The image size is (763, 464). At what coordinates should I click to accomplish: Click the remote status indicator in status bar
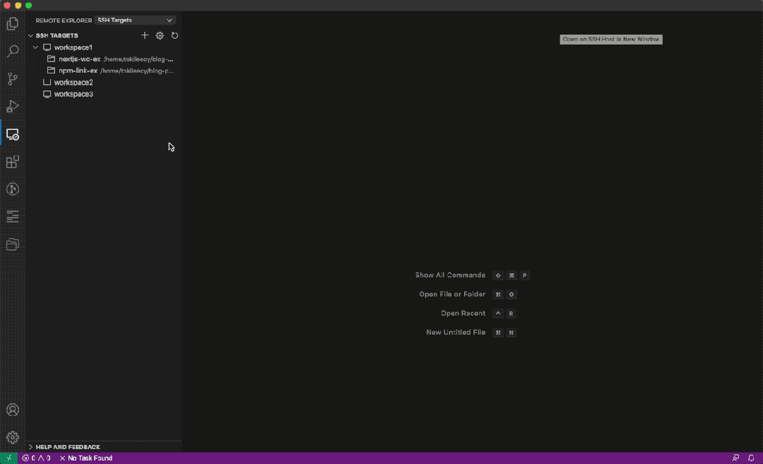[x=8, y=458]
